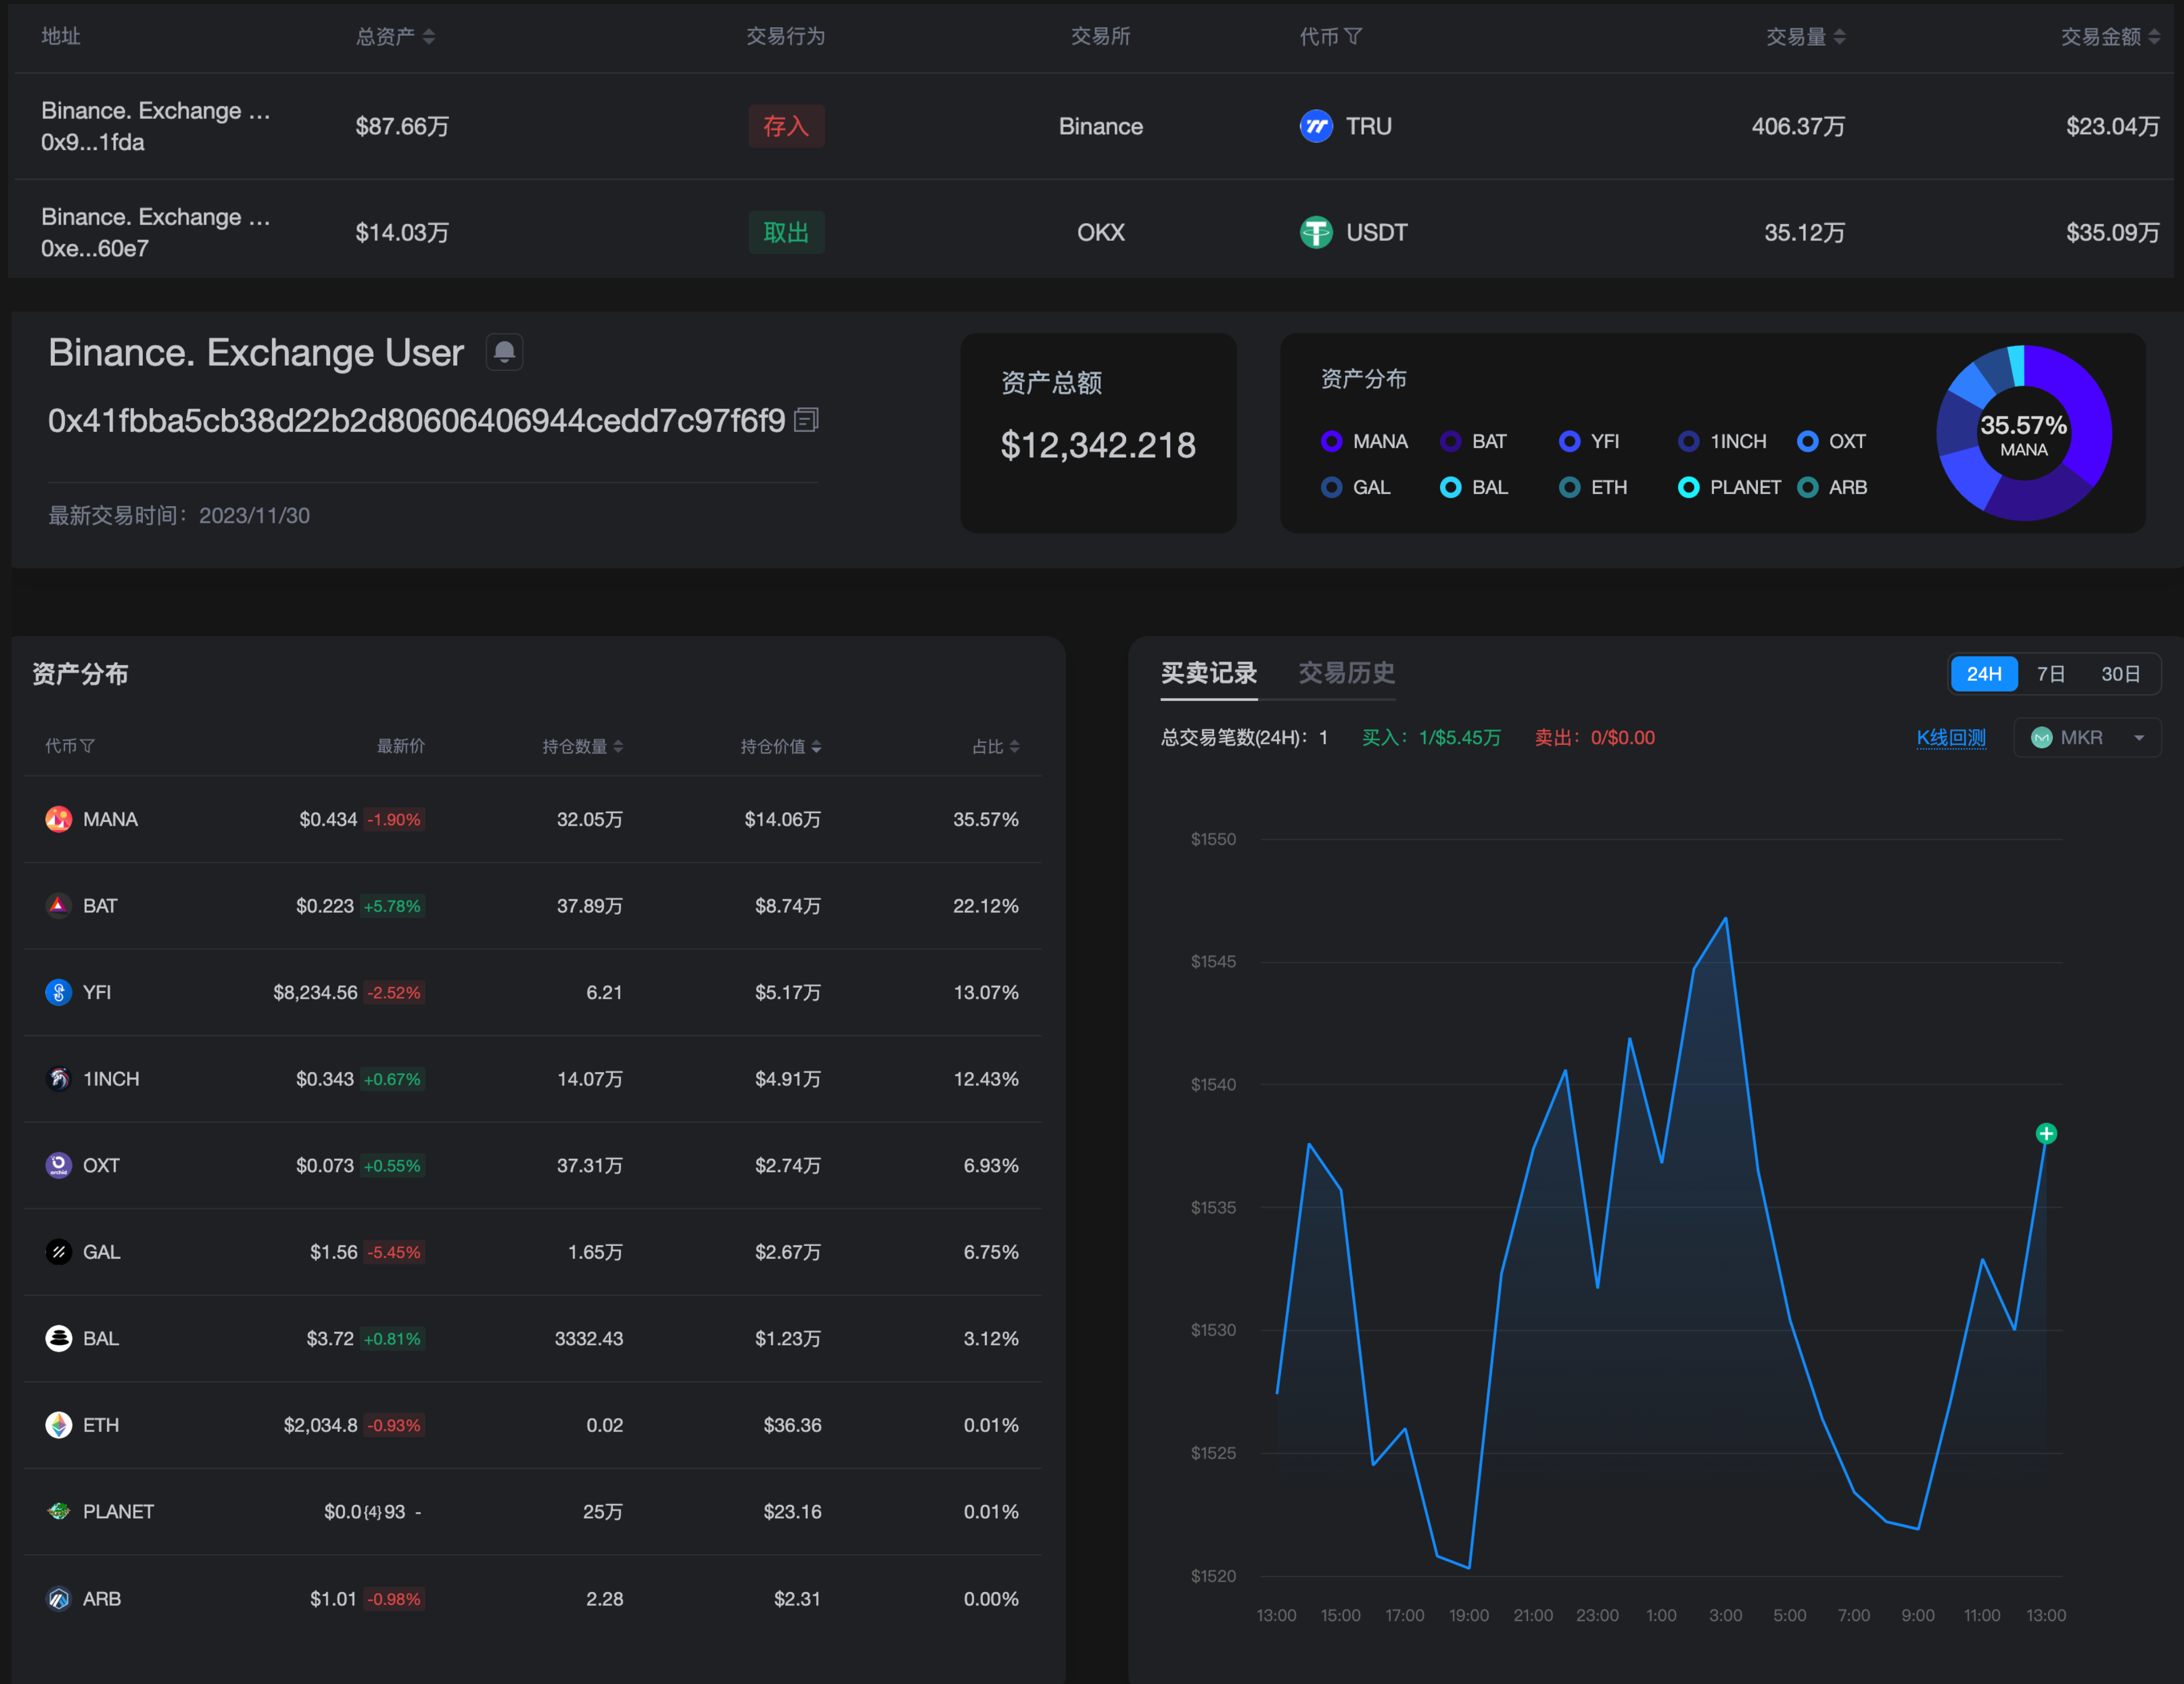Click the USDT token icon in the OKX row

click(1316, 232)
